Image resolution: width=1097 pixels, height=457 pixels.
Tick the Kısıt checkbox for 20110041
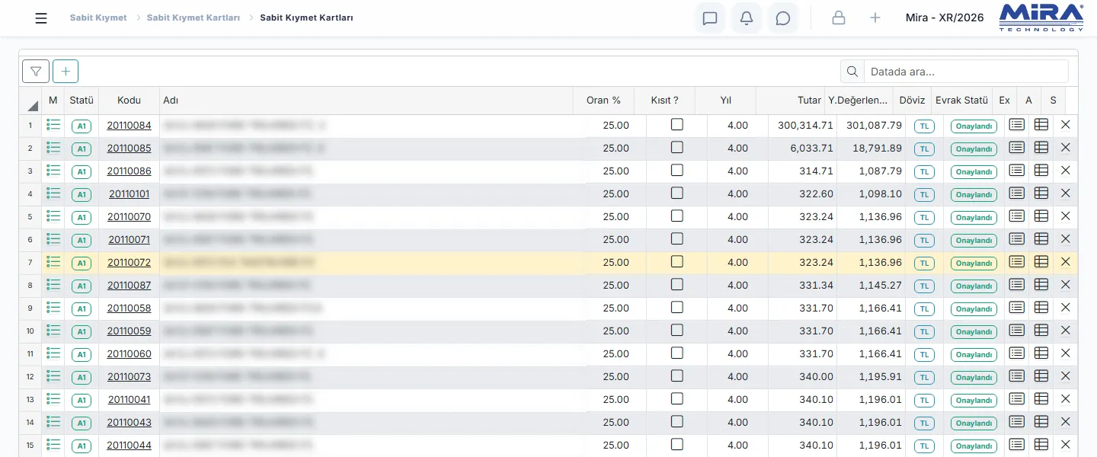point(676,399)
